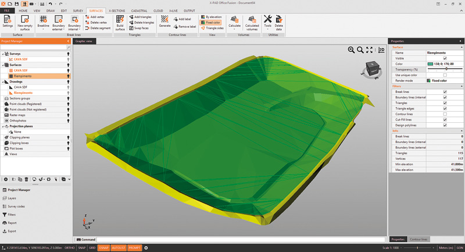Open the CADASTRAL ribbon tab
The height and width of the screenshot is (252, 465).
138,10
